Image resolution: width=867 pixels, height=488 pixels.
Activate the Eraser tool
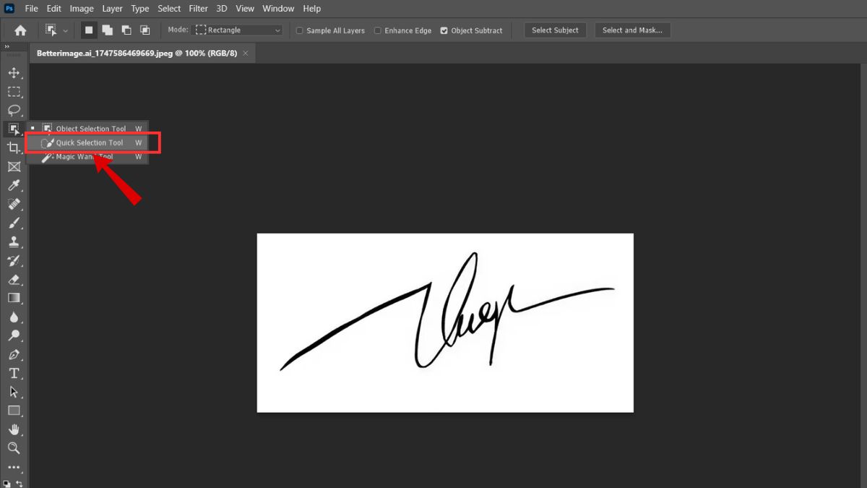click(x=14, y=279)
